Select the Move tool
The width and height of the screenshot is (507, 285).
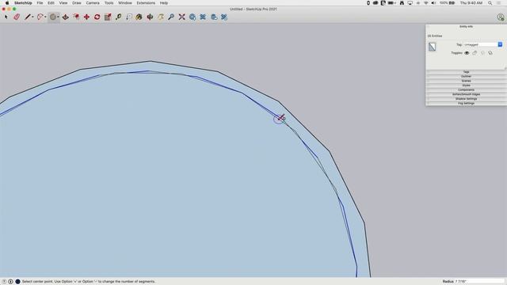86,17
